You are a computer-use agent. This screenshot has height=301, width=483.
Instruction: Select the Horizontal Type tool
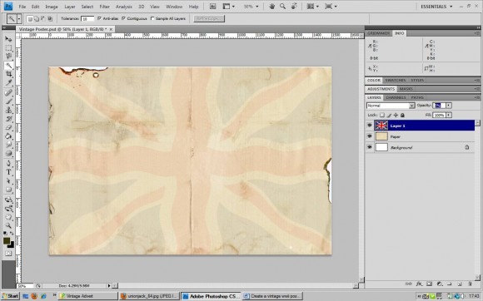click(8, 172)
